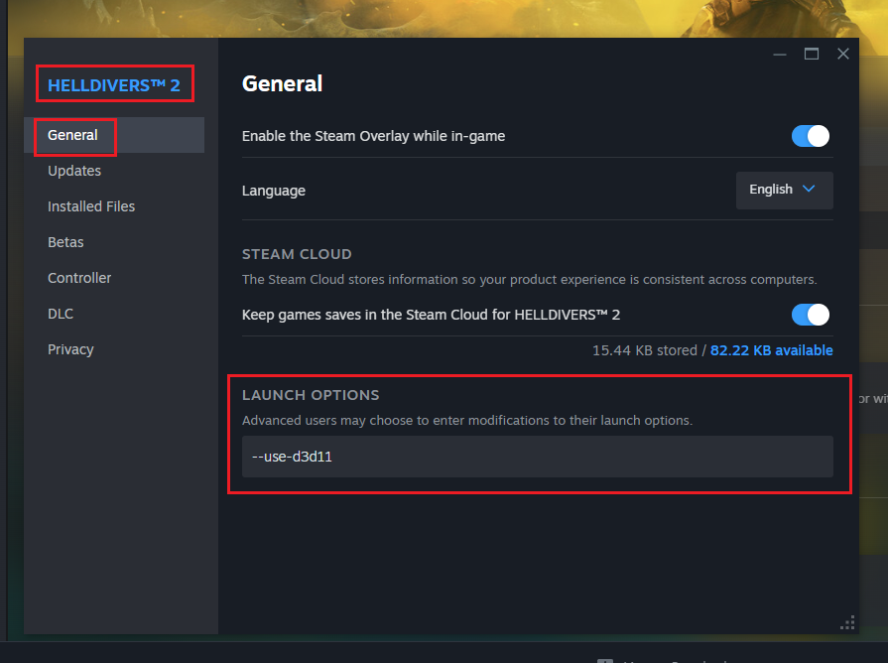Click the window resize grip icon
Viewport: 888px width, 663px height.
coord(847,622)
